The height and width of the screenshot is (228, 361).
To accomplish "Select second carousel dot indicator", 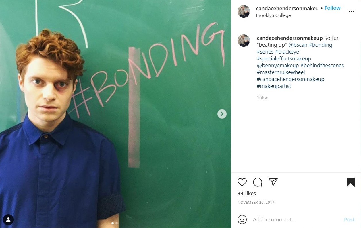I will pyautogui.click(x=117, y=223).
